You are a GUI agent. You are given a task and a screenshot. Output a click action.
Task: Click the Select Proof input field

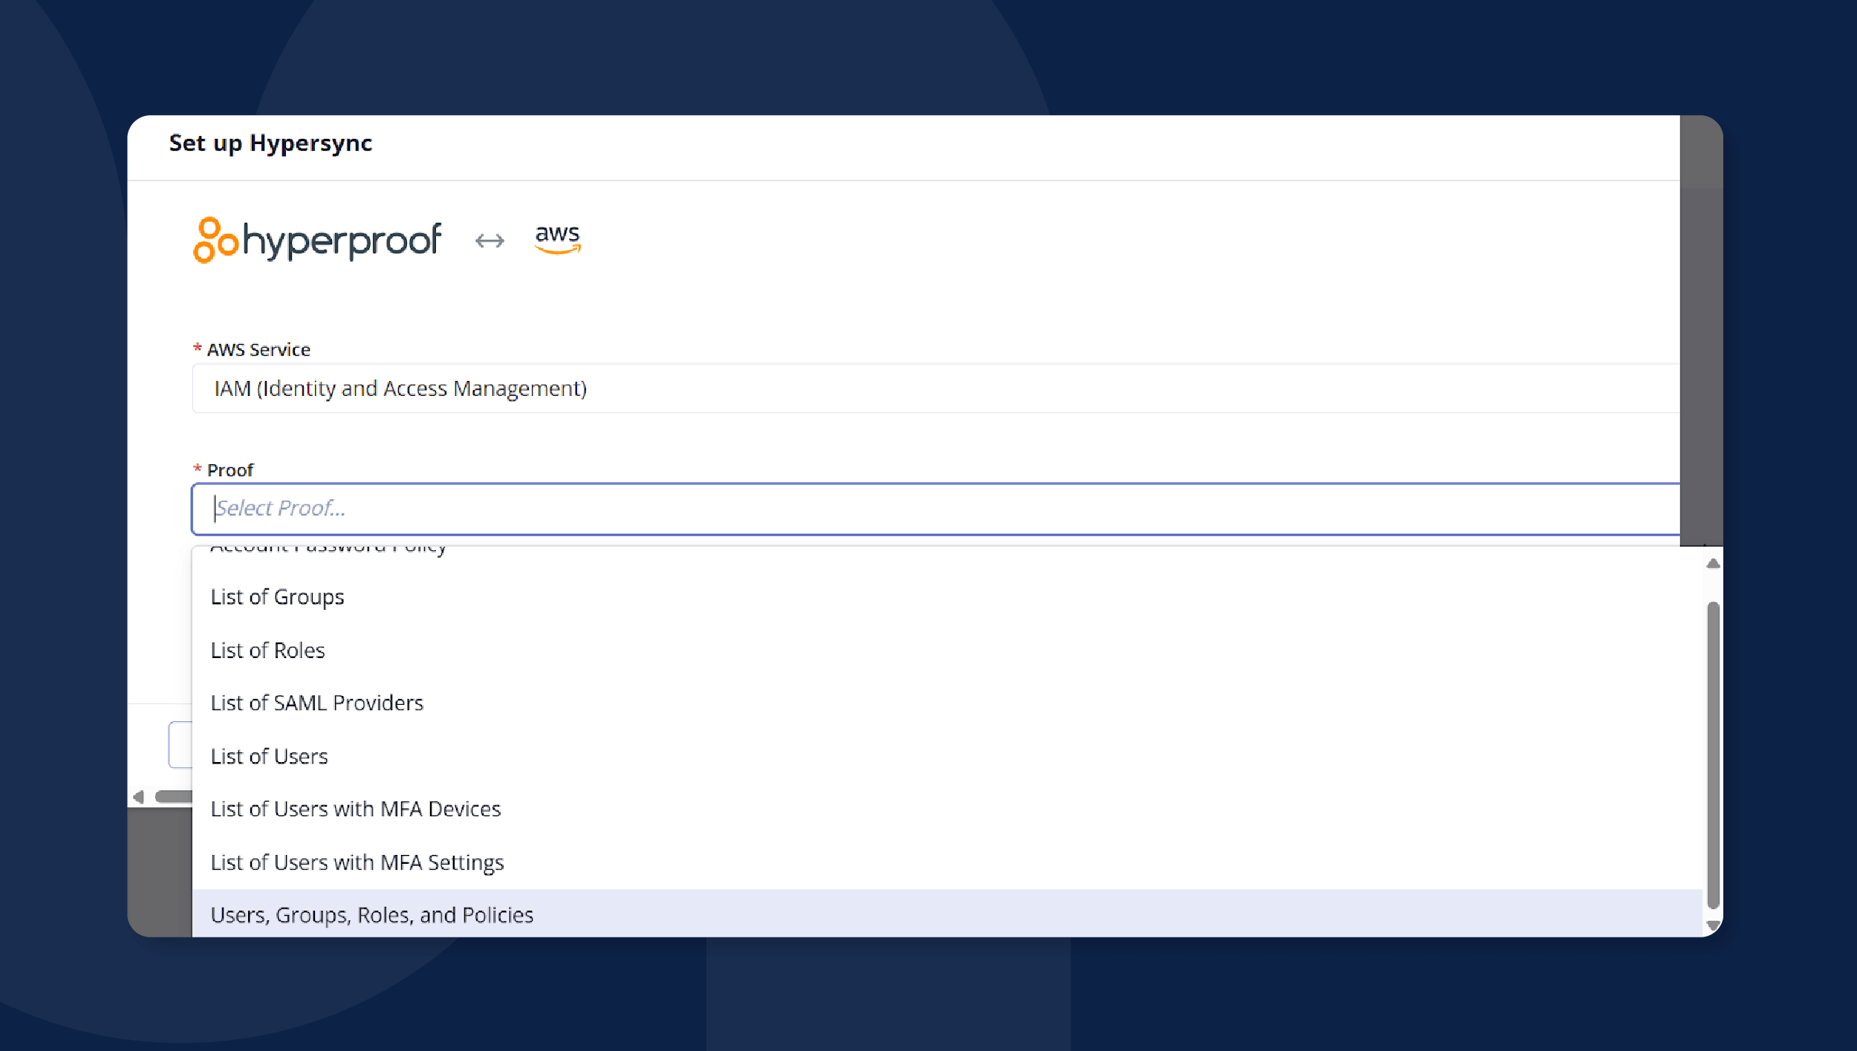coord(936,509)
